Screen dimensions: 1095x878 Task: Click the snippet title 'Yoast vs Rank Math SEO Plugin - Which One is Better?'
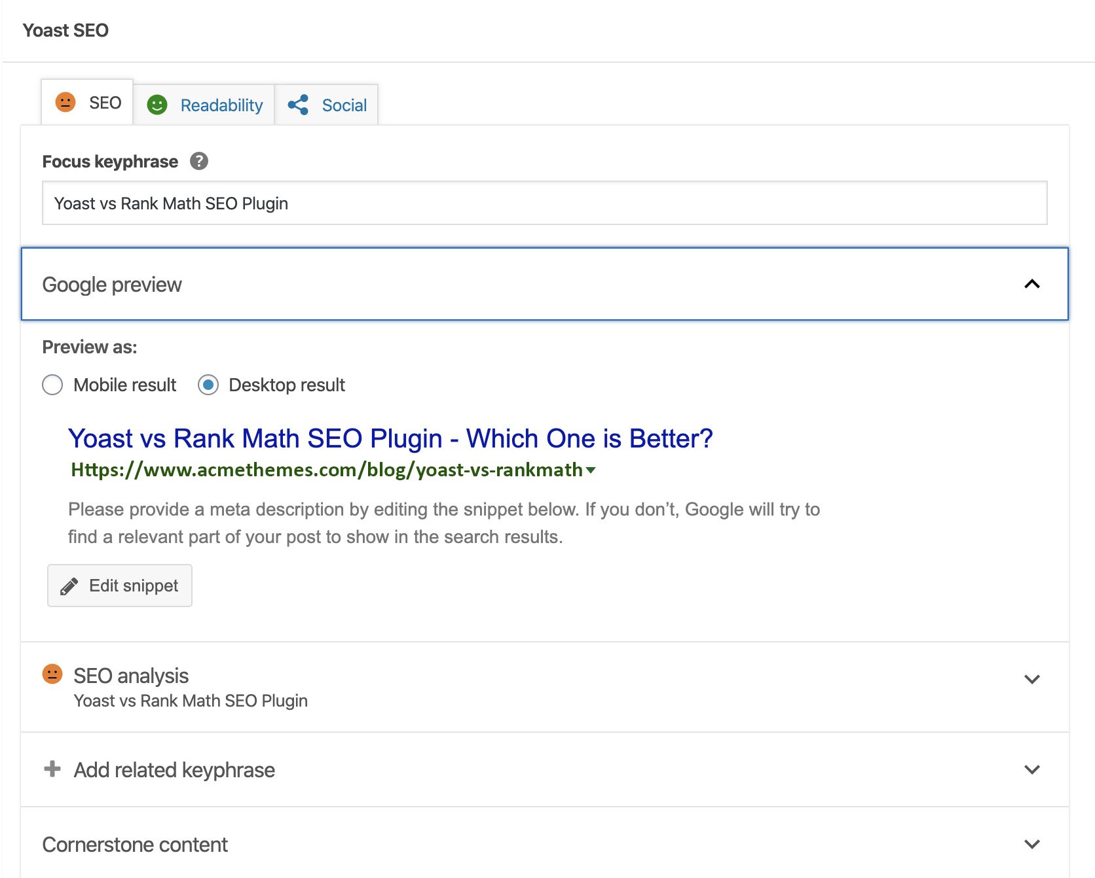pos(390,438)
